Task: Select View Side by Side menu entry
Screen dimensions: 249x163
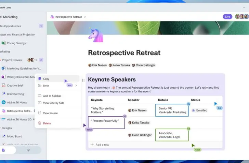Action: tap(58, 103)
